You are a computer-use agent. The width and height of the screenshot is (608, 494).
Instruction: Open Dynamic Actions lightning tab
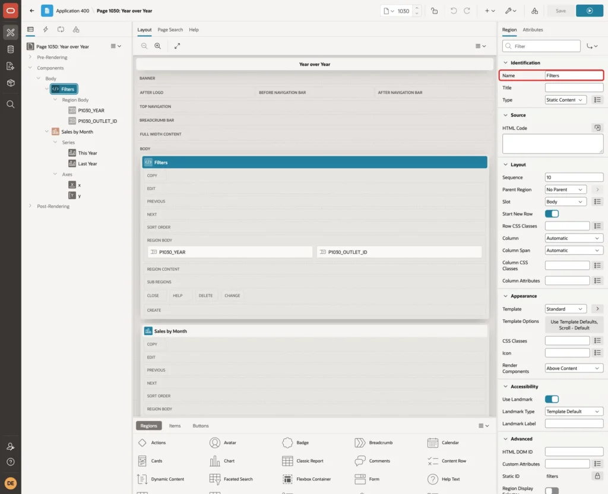coord(45,30)
